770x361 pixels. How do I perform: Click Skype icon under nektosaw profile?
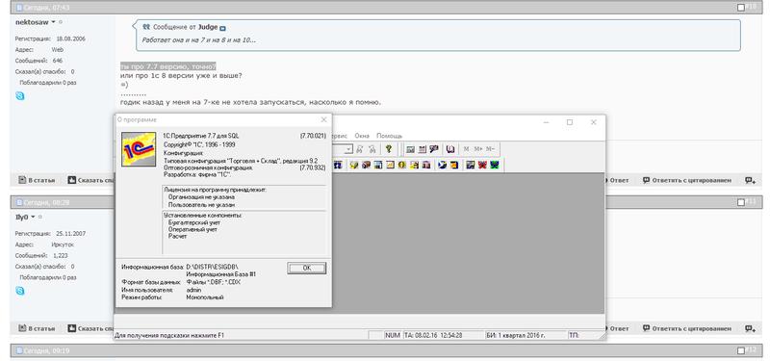pyautogui.click(x=19, y=95)
